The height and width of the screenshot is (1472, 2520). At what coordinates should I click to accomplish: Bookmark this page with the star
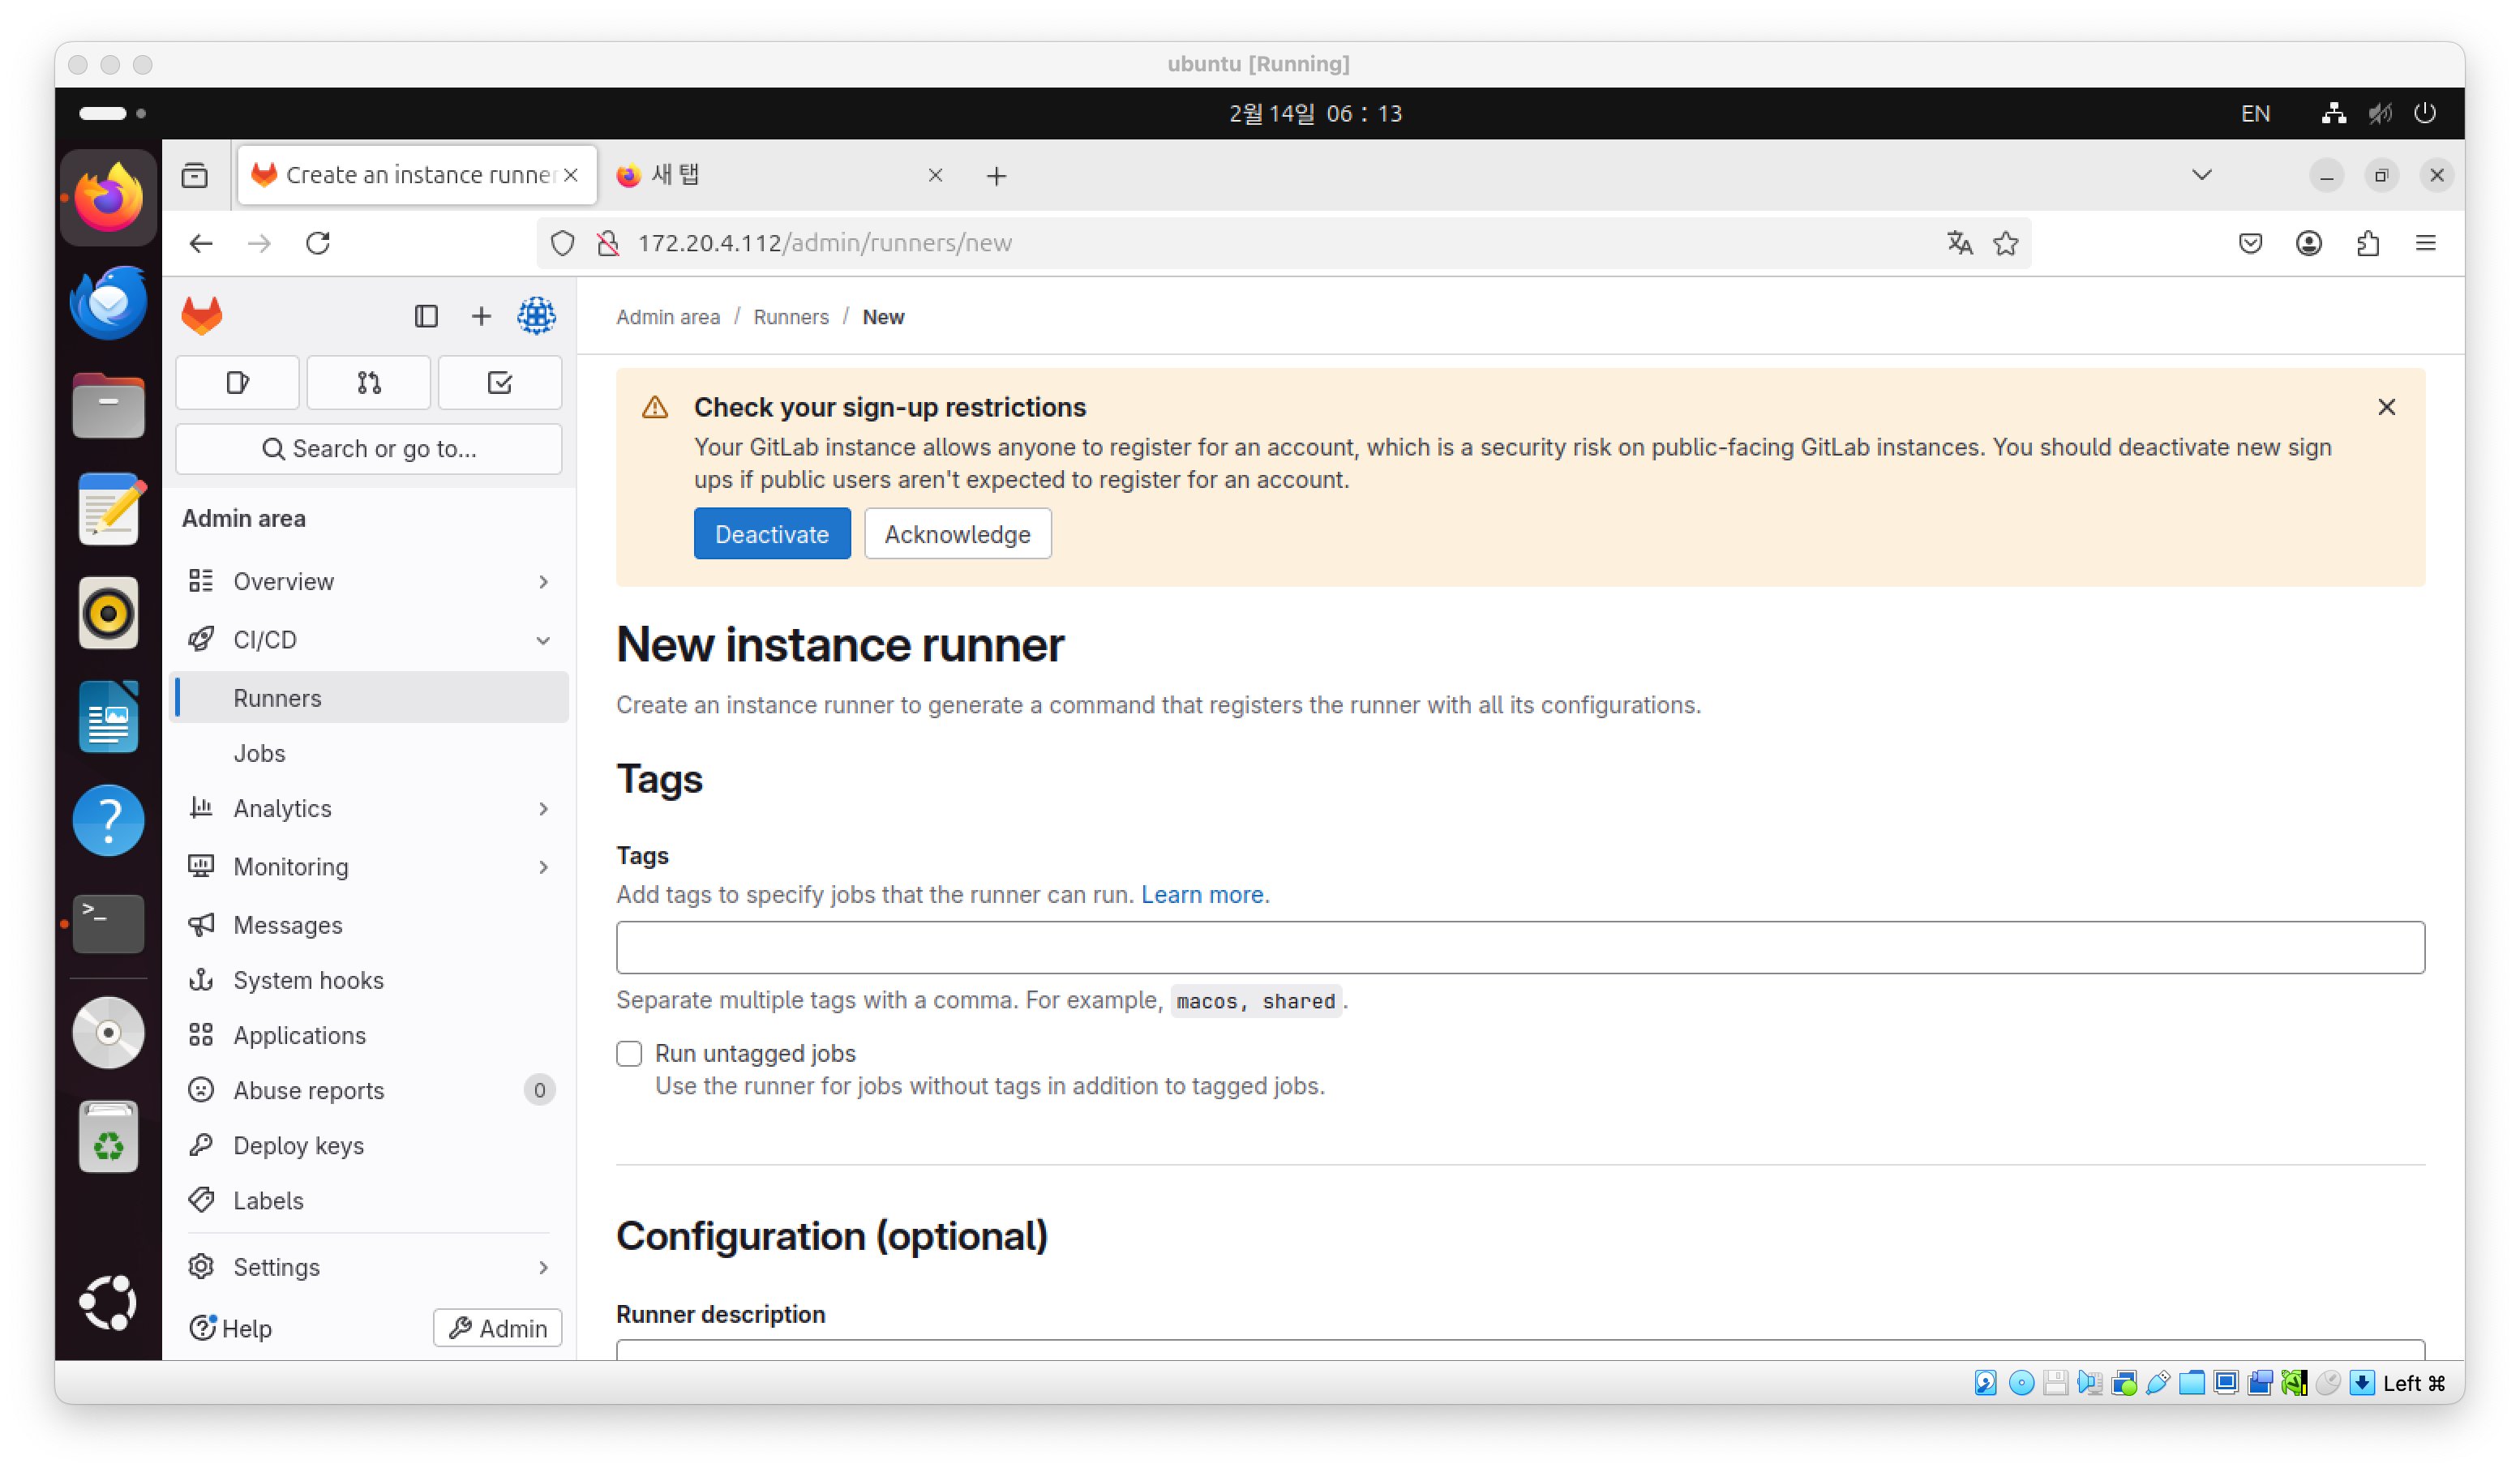pyautogui.click(x=2006, y=243)
